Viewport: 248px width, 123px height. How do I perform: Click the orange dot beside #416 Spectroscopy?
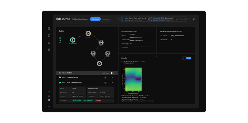(x=60, y=77)
